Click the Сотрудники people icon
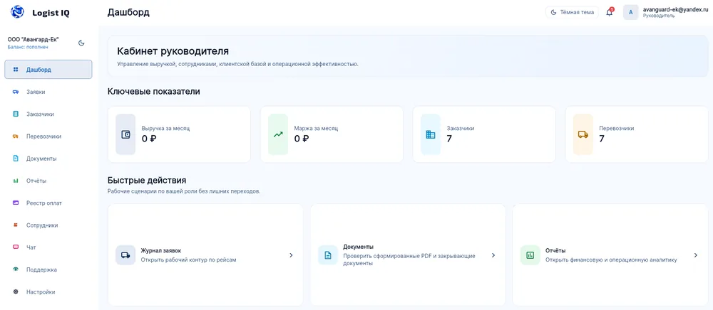Screen dimensions: 713x310 (16, 225)
